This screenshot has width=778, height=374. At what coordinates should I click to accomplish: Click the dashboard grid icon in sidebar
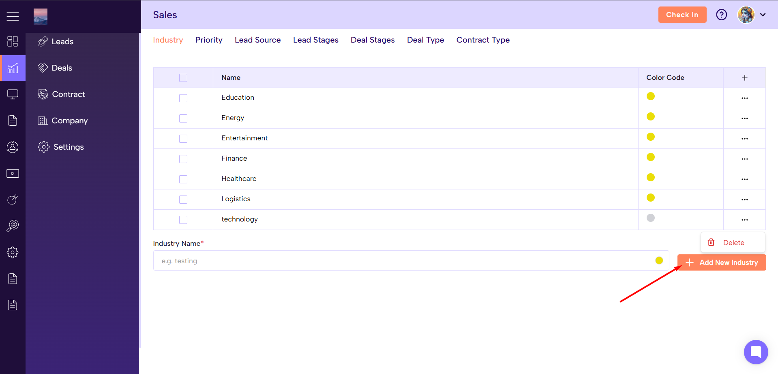pos(13,41)
